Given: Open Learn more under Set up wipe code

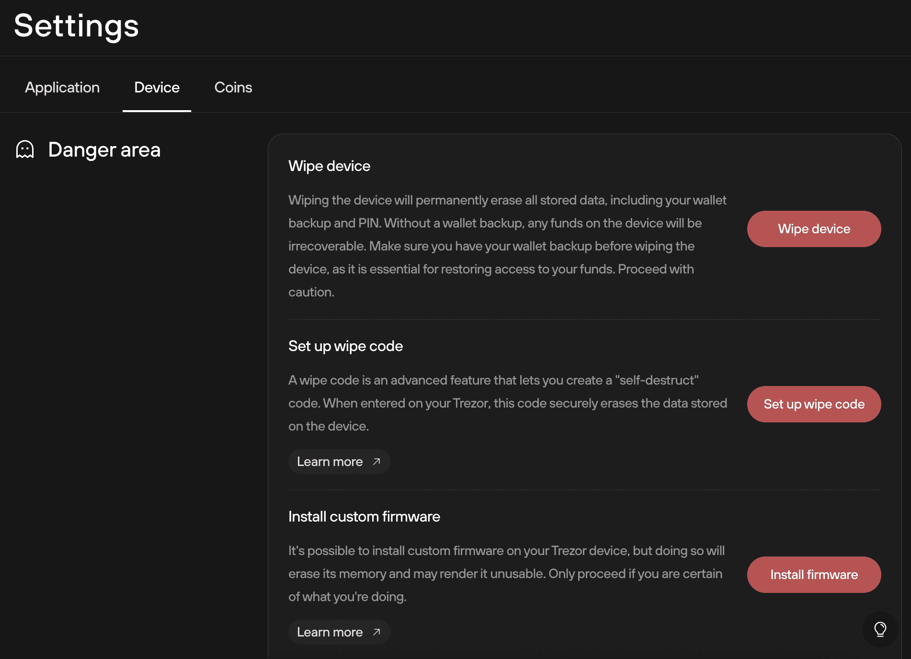Looking at the screenshot, I should point(339,462).
